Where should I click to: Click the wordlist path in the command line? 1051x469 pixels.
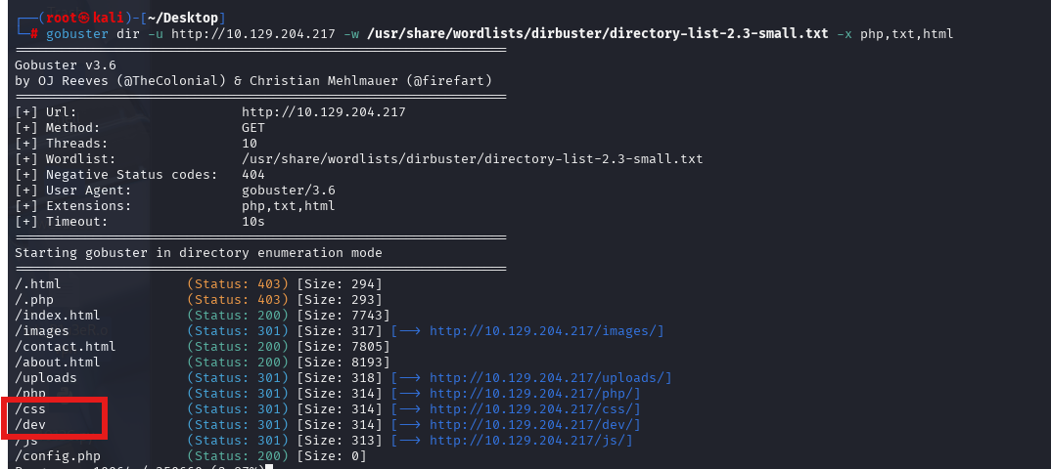597,34
